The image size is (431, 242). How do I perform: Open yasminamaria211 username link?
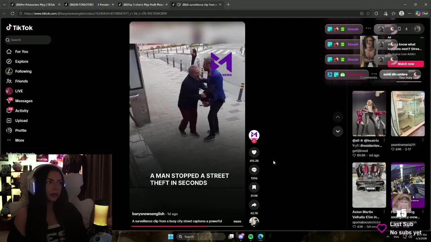click(x=403, y=145)
